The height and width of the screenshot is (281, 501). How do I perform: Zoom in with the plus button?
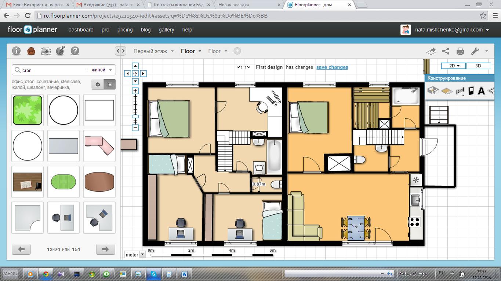click(x=135, y=91)
